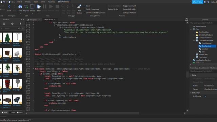
Task: Click the Back navigation arrow icon
Action: 9,6
